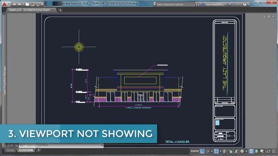This screenshot has height=156, width=278.
Task: Open the Autodesk App Store cart icon
Action: [230, 4]
